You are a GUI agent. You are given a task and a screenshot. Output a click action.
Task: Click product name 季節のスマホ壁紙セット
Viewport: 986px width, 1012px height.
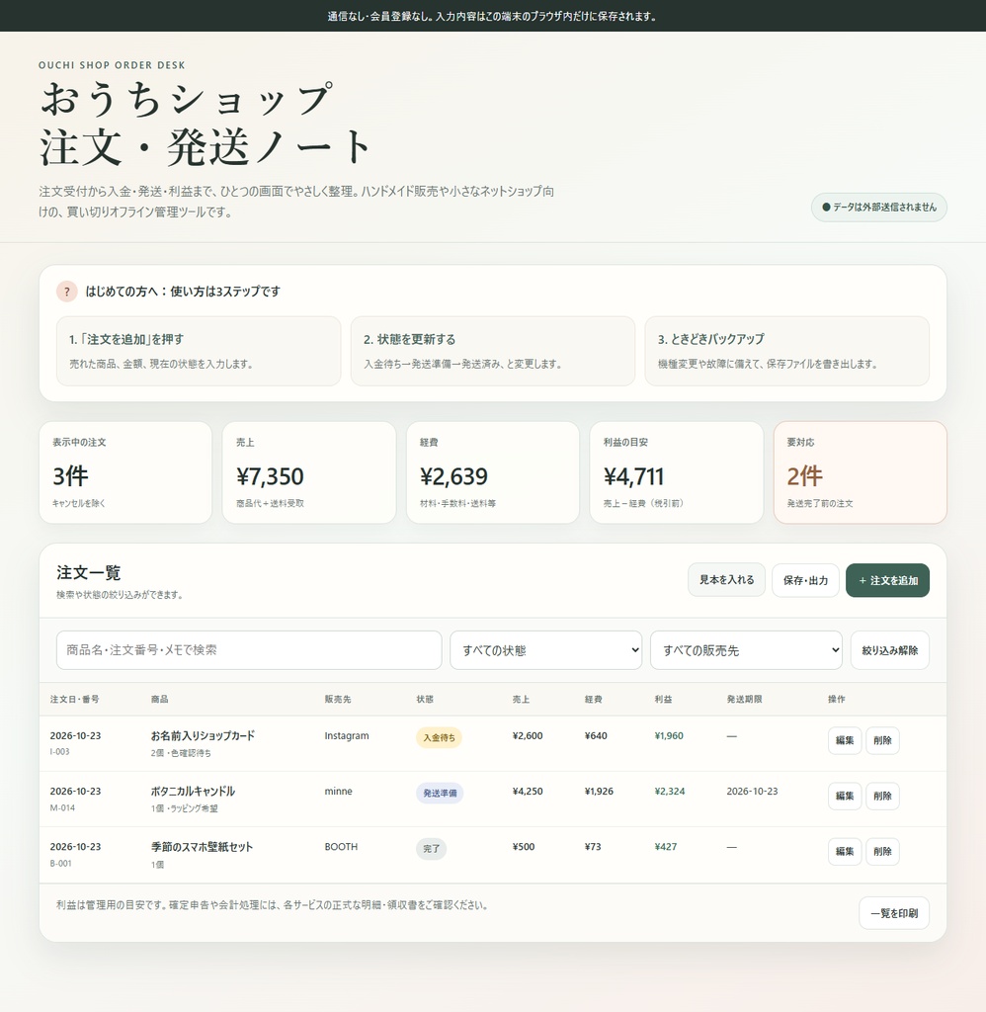coord(202,847)
